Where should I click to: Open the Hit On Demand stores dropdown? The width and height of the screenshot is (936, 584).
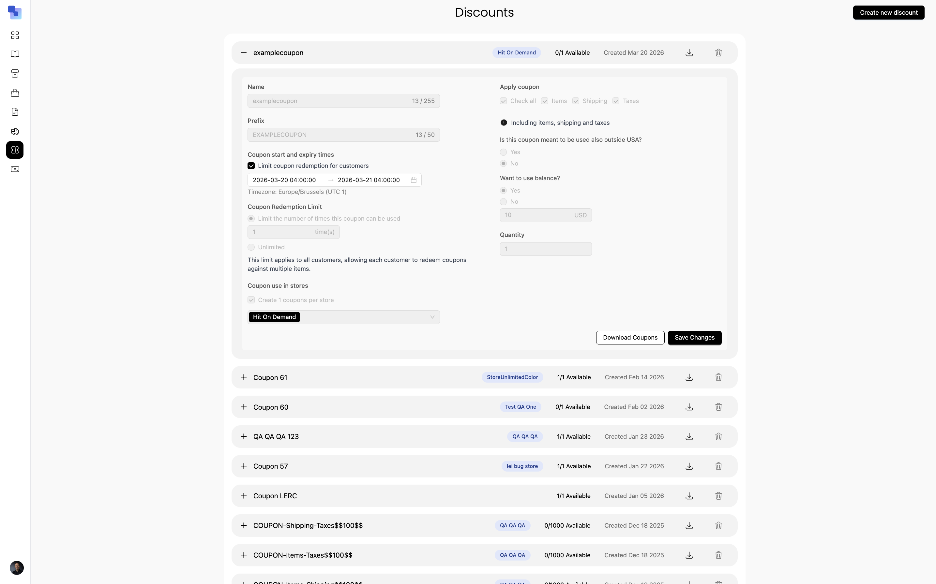[x=432, y=317]
